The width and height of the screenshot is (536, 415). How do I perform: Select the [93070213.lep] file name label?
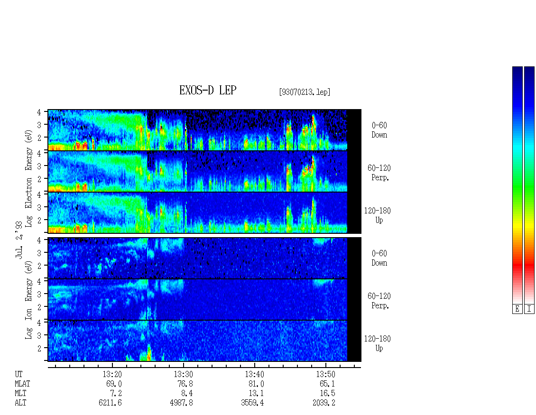[305, 92]
